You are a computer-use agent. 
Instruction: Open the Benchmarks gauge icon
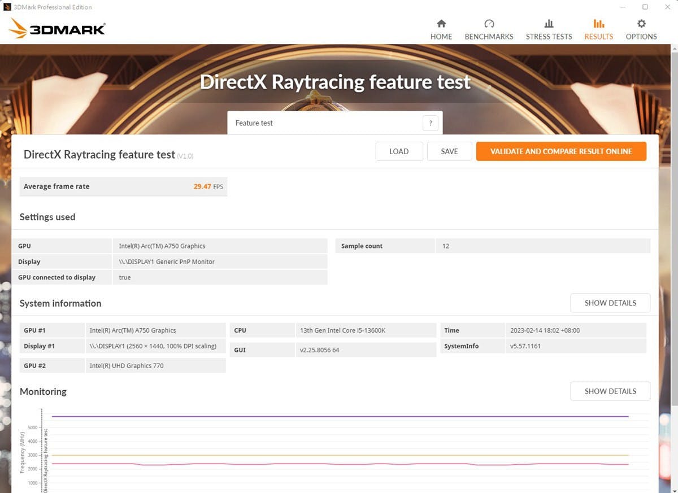pyautogui.click(x=489, y=24)
